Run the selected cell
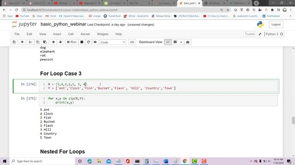The image size is (295, 165). [x=72, y=42]
